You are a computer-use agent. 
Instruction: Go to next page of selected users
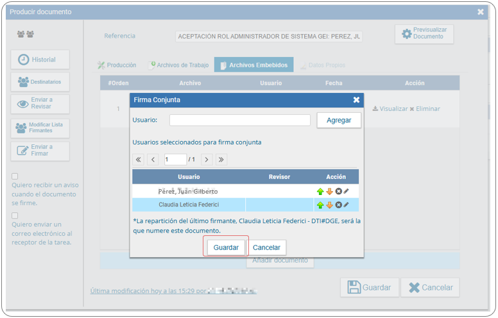207,159
